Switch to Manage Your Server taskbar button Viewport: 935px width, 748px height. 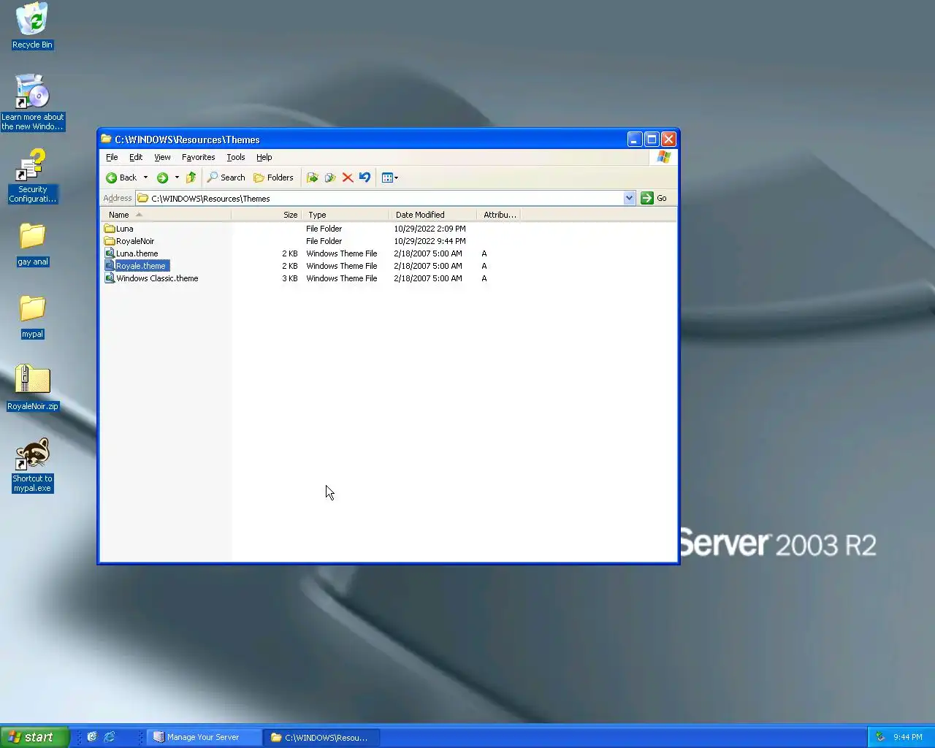pos(205,737)
